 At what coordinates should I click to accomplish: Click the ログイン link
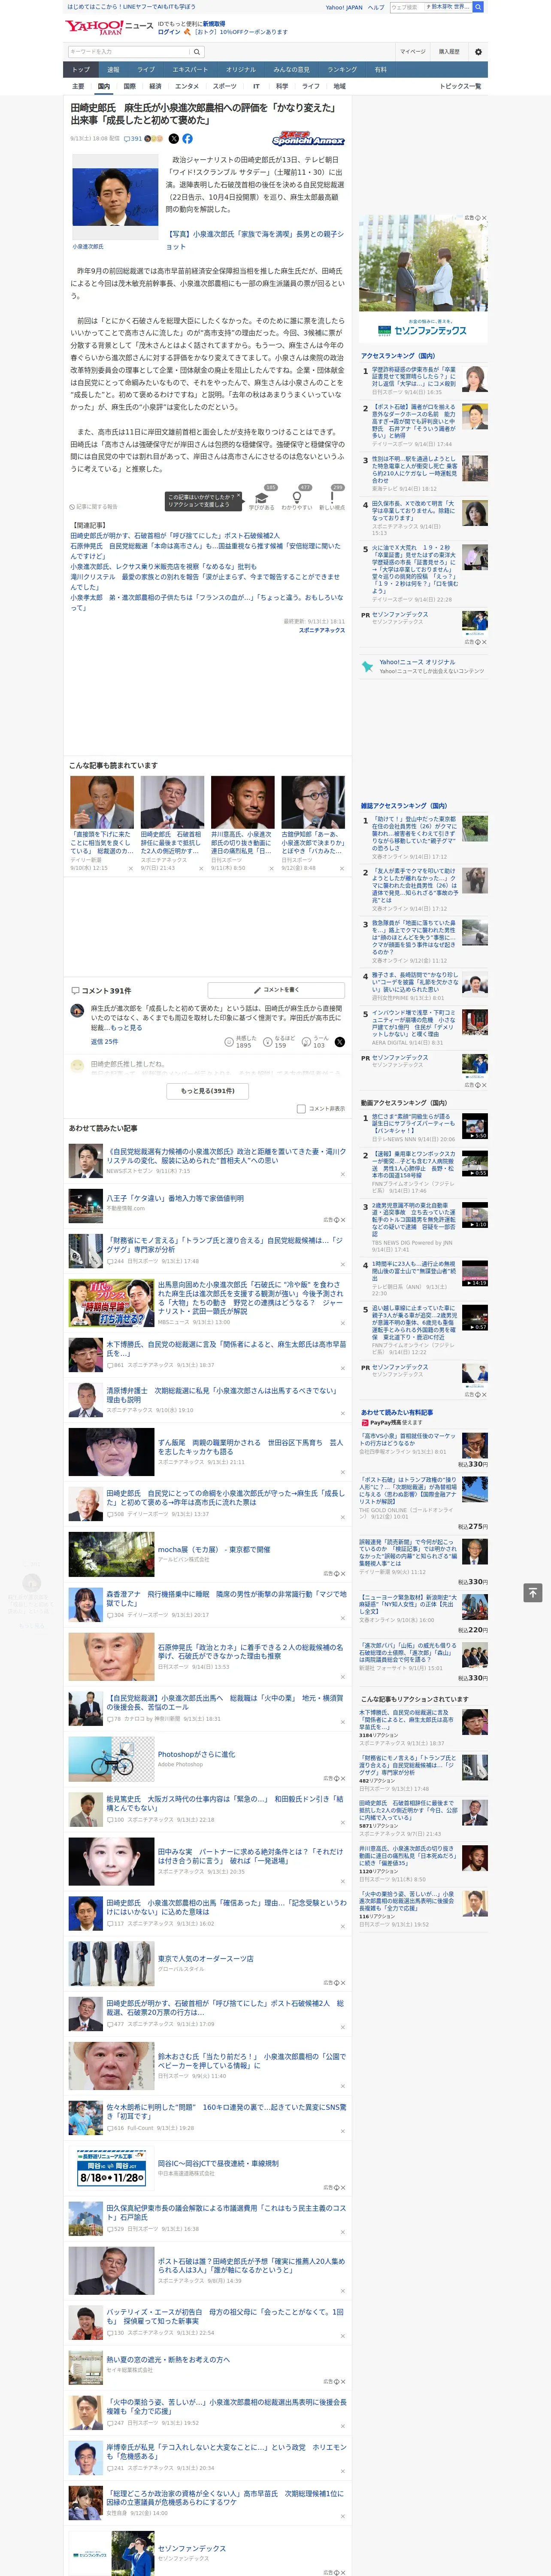169,32
